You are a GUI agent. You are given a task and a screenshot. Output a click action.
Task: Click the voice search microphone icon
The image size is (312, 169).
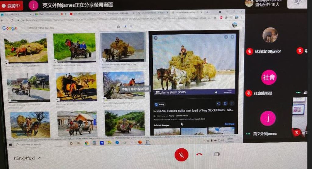pos(125,26)
